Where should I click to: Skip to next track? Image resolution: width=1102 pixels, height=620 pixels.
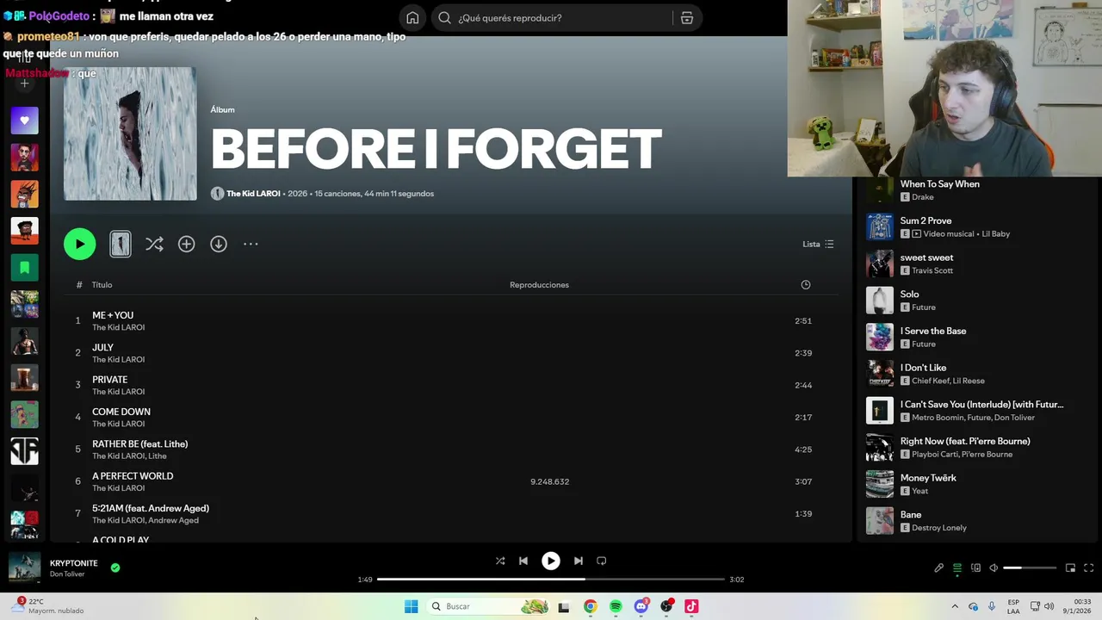[x=579, y=561]
